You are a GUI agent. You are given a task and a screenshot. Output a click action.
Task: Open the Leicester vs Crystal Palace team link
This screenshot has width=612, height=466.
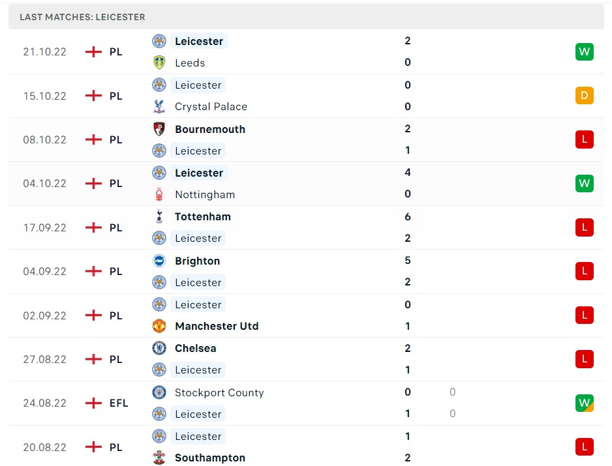point(198,85)
